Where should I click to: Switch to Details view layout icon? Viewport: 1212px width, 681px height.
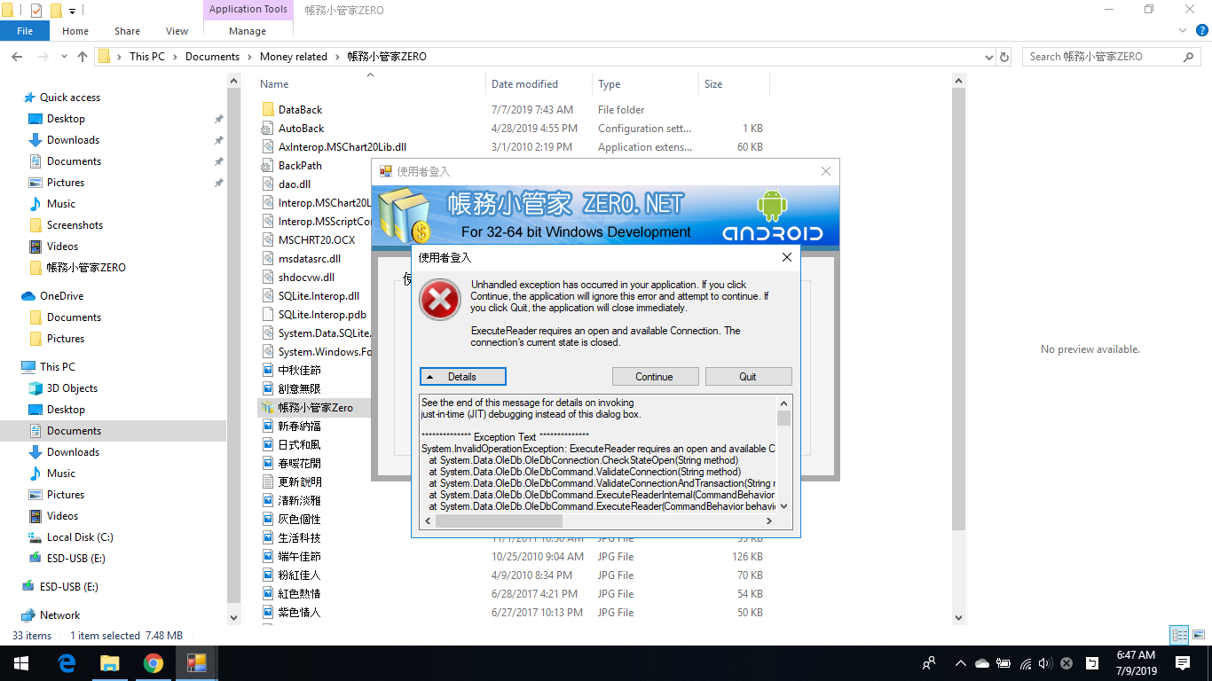1179,635
